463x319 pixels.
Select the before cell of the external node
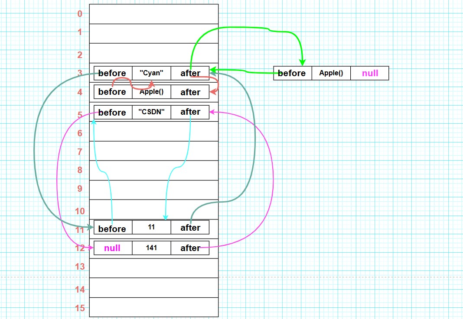coord(293,73)
